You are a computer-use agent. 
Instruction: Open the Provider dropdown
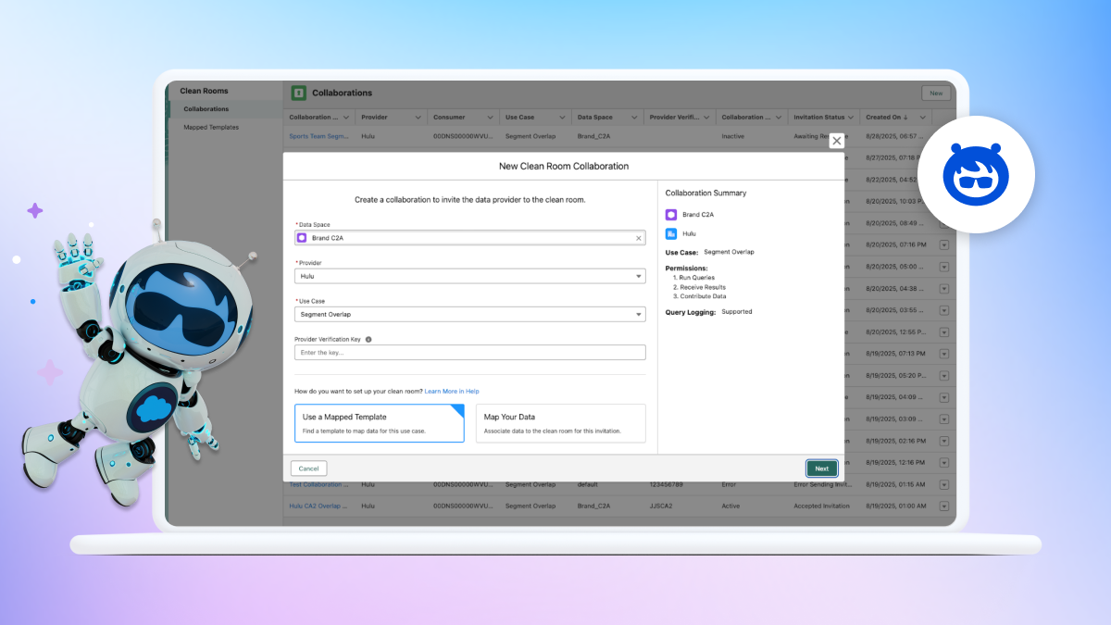[x=640, y=276]
